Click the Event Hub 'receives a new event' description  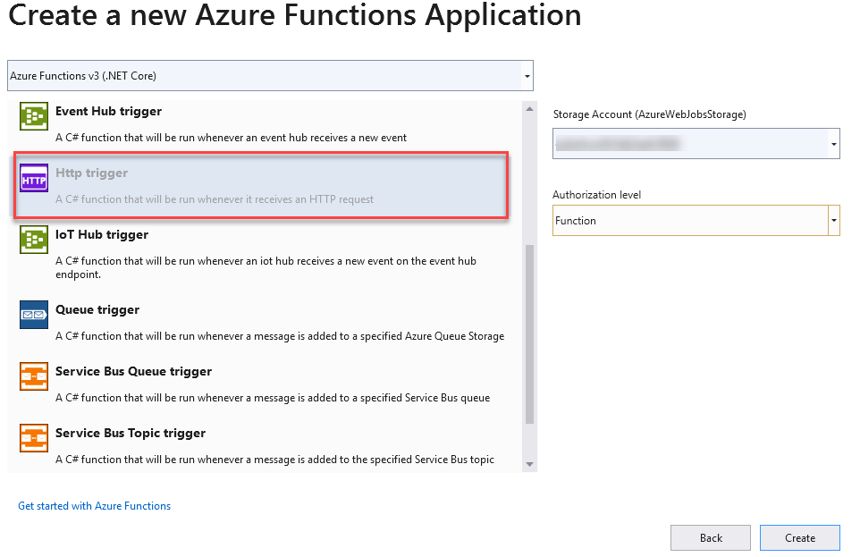click(x=231, y=138)
